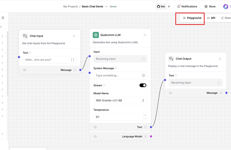Click the System Message input handle

click(89, 73)
